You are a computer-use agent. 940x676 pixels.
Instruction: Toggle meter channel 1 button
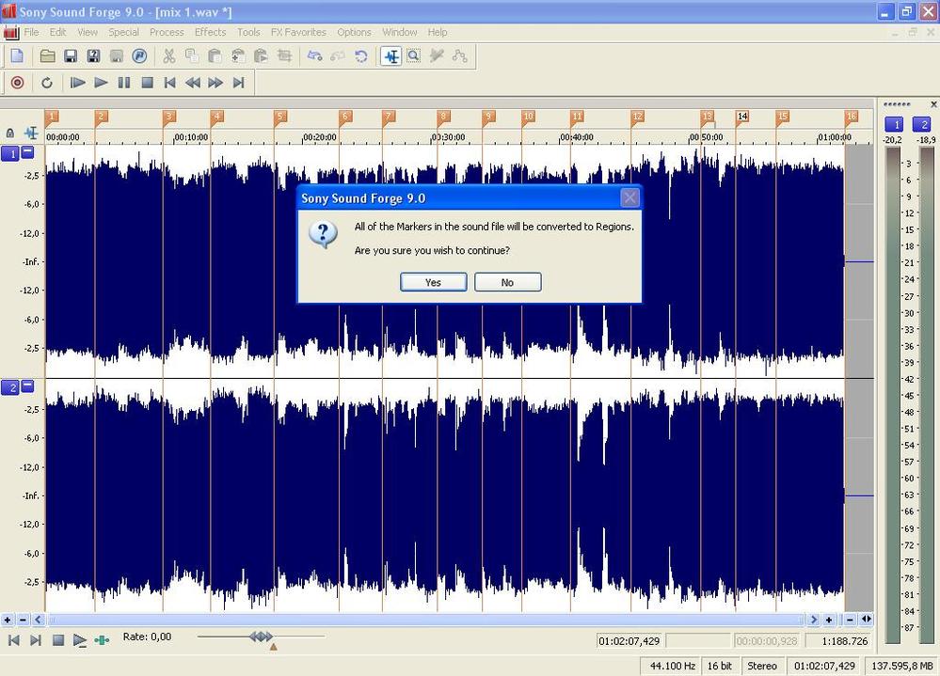point(895,124)
